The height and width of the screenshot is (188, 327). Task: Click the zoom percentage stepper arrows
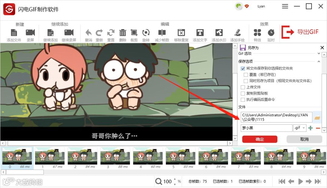pos(175,181)
